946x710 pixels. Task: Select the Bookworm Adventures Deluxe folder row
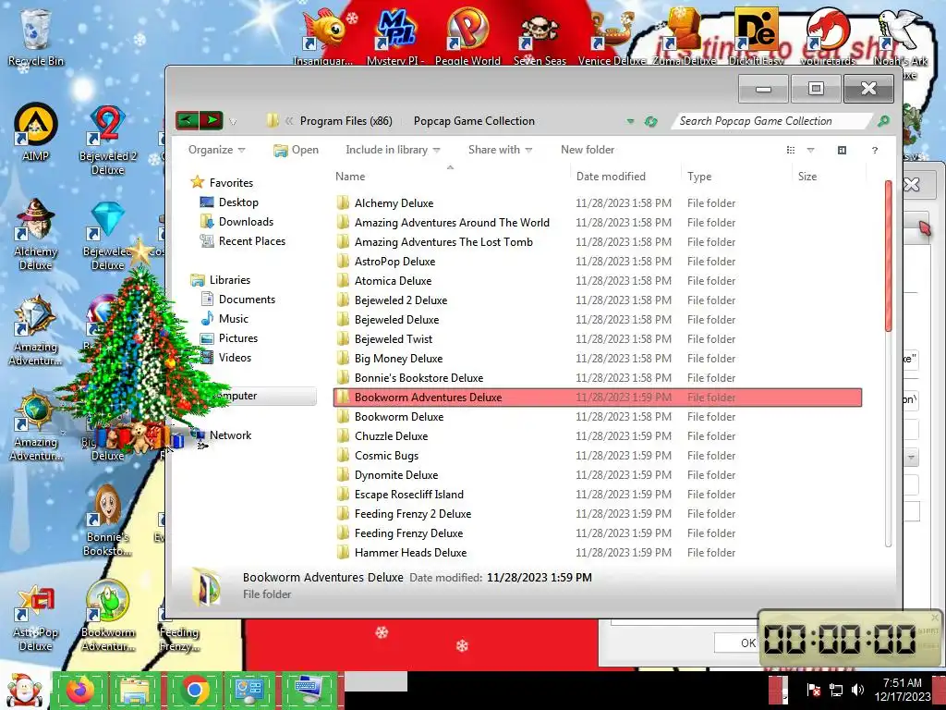point(598,398)
